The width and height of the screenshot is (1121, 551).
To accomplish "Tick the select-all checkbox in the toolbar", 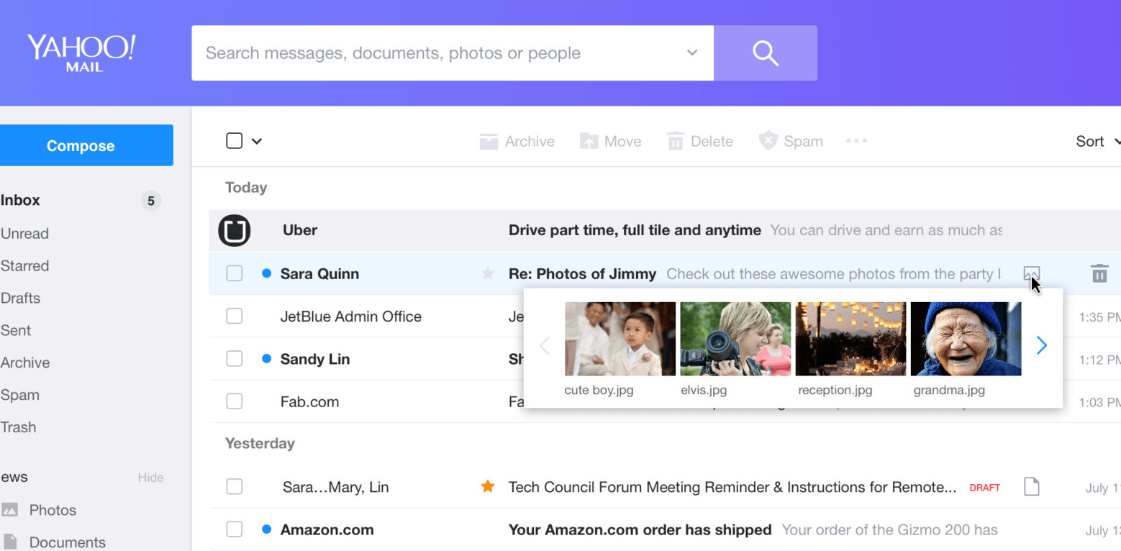I will (x=234, y=141).
